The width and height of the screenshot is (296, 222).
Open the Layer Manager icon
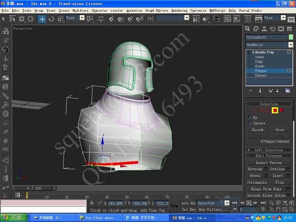[x=216, y=19]
